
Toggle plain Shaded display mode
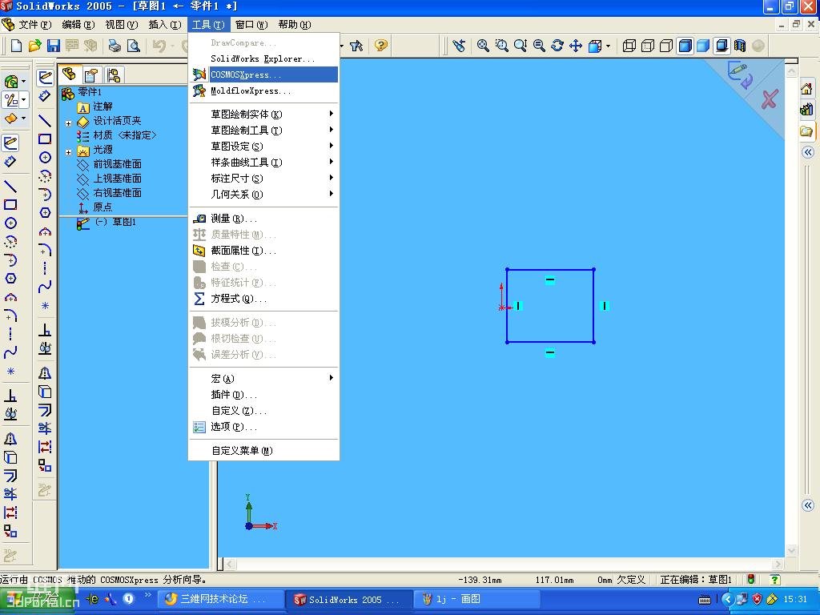(703, 46)
